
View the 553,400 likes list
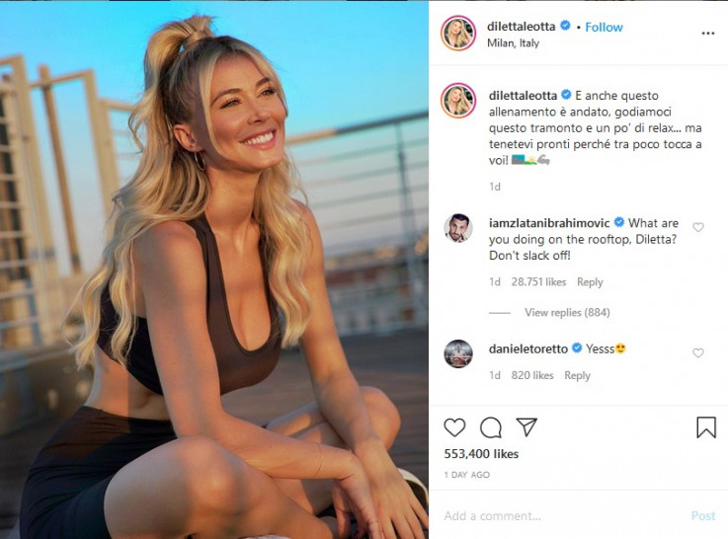pos(481,454)
